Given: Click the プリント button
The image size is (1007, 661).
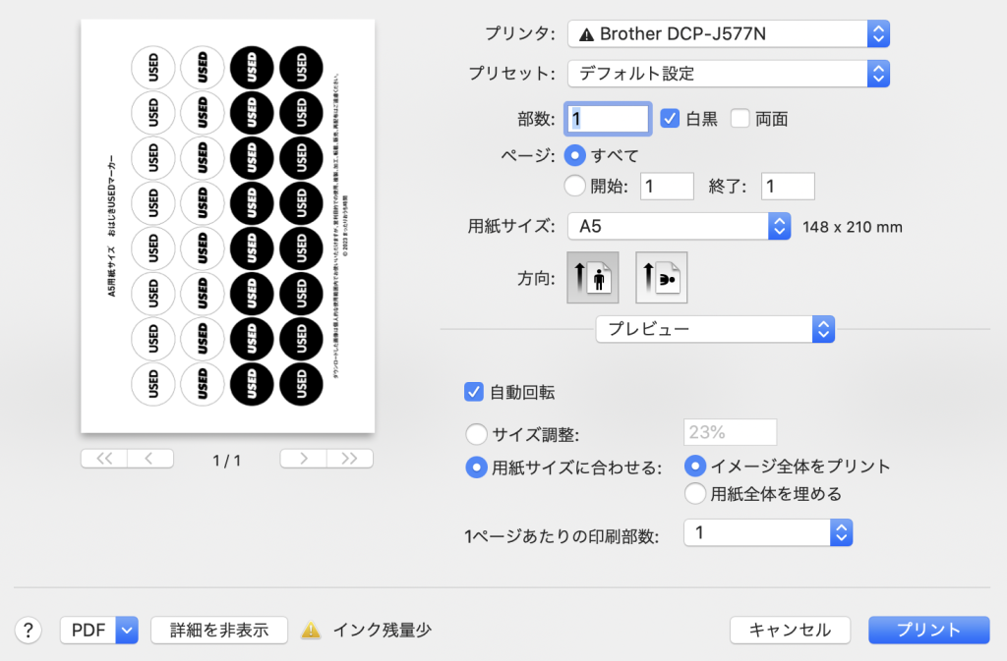Looking at the screenshot, I should (928, 631).
